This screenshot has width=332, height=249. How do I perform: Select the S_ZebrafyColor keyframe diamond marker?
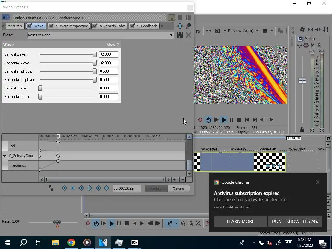58,156
